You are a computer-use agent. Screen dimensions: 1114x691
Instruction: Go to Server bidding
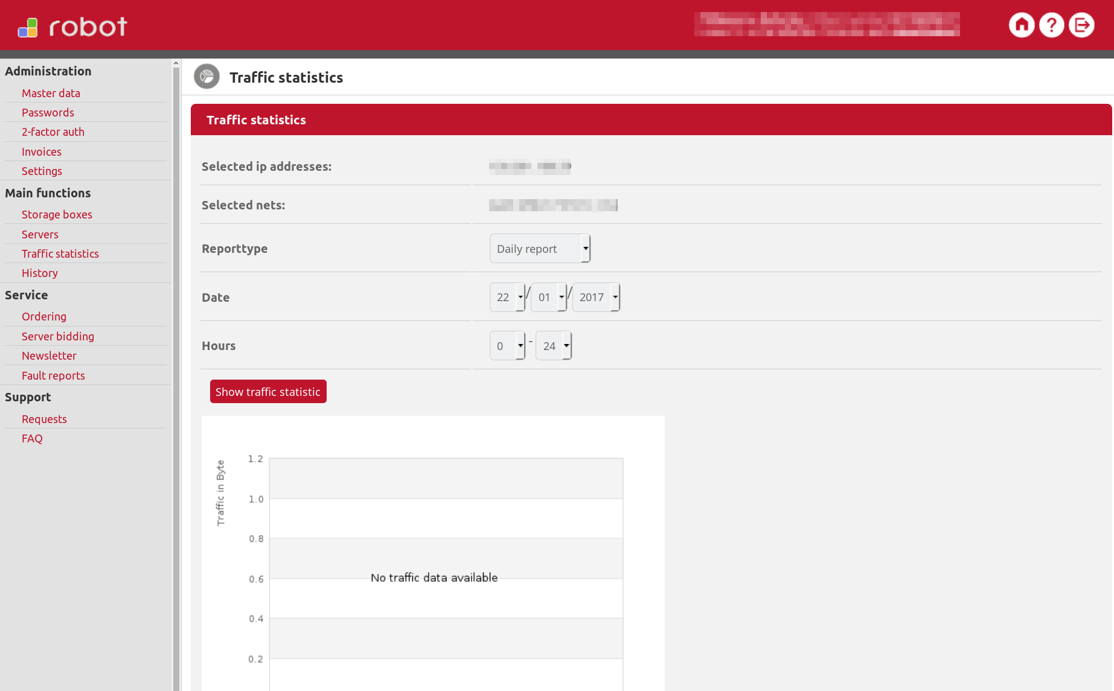[x=58, y=336]
